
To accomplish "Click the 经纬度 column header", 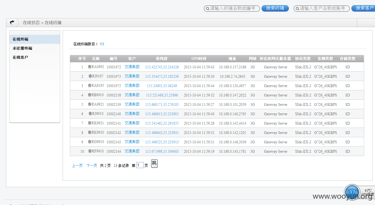I will [162, 59].
